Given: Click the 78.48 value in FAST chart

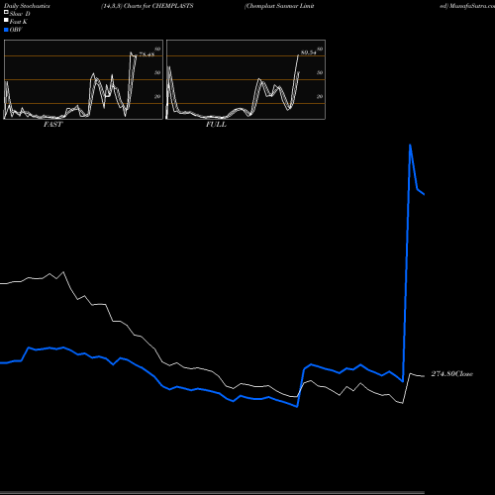Looking at the screenshot, I should pos(147,54).
